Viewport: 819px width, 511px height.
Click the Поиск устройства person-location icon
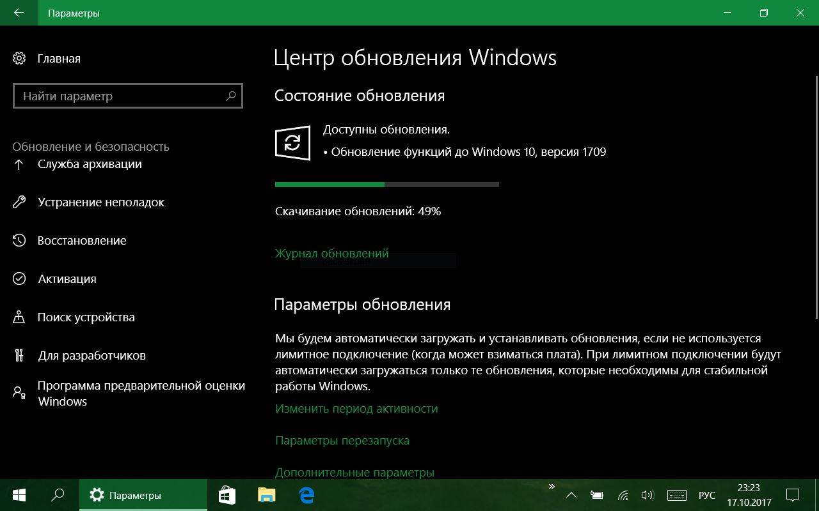click(x=19, y=317)
